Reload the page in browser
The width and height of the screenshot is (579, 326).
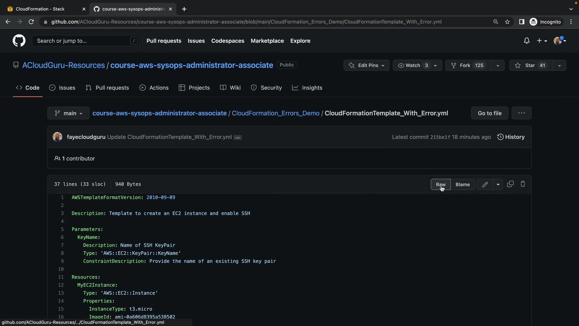(x=31, y=22)
